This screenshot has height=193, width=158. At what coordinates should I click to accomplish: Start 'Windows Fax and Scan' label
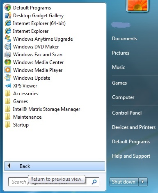point(38,55)
